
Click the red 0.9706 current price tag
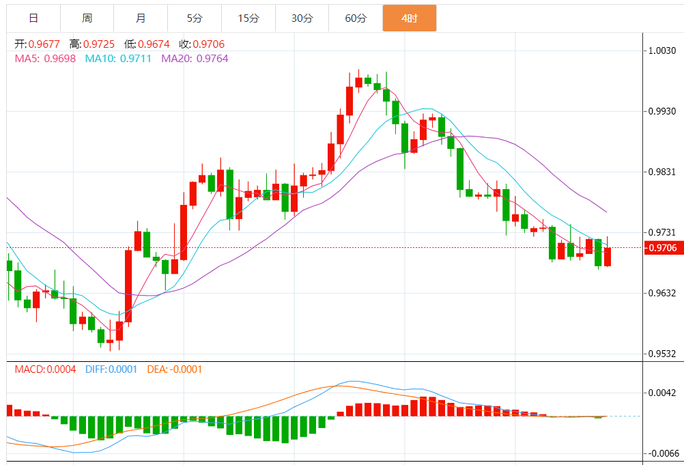[x=664, y=248]
